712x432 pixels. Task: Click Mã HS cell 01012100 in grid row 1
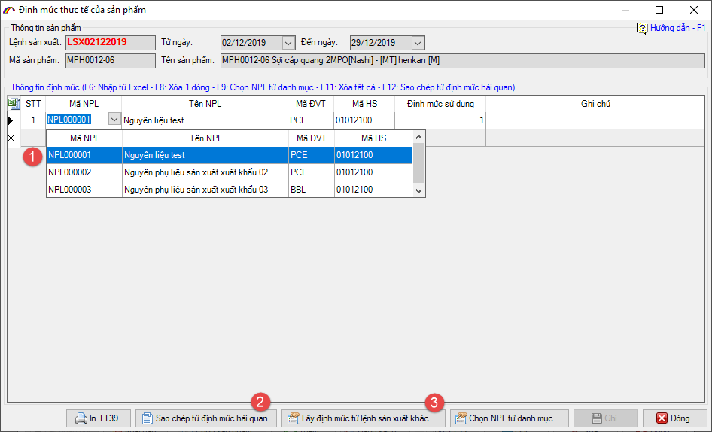[364, 120]
